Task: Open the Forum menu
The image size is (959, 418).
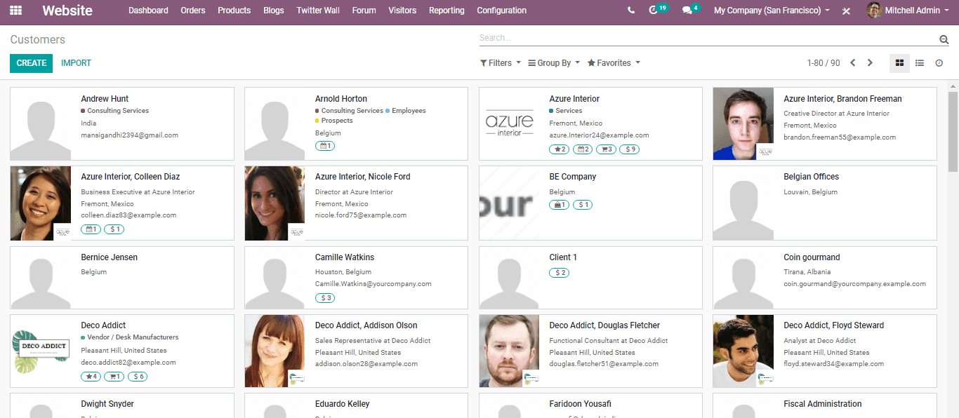Action: pos(364,11)
